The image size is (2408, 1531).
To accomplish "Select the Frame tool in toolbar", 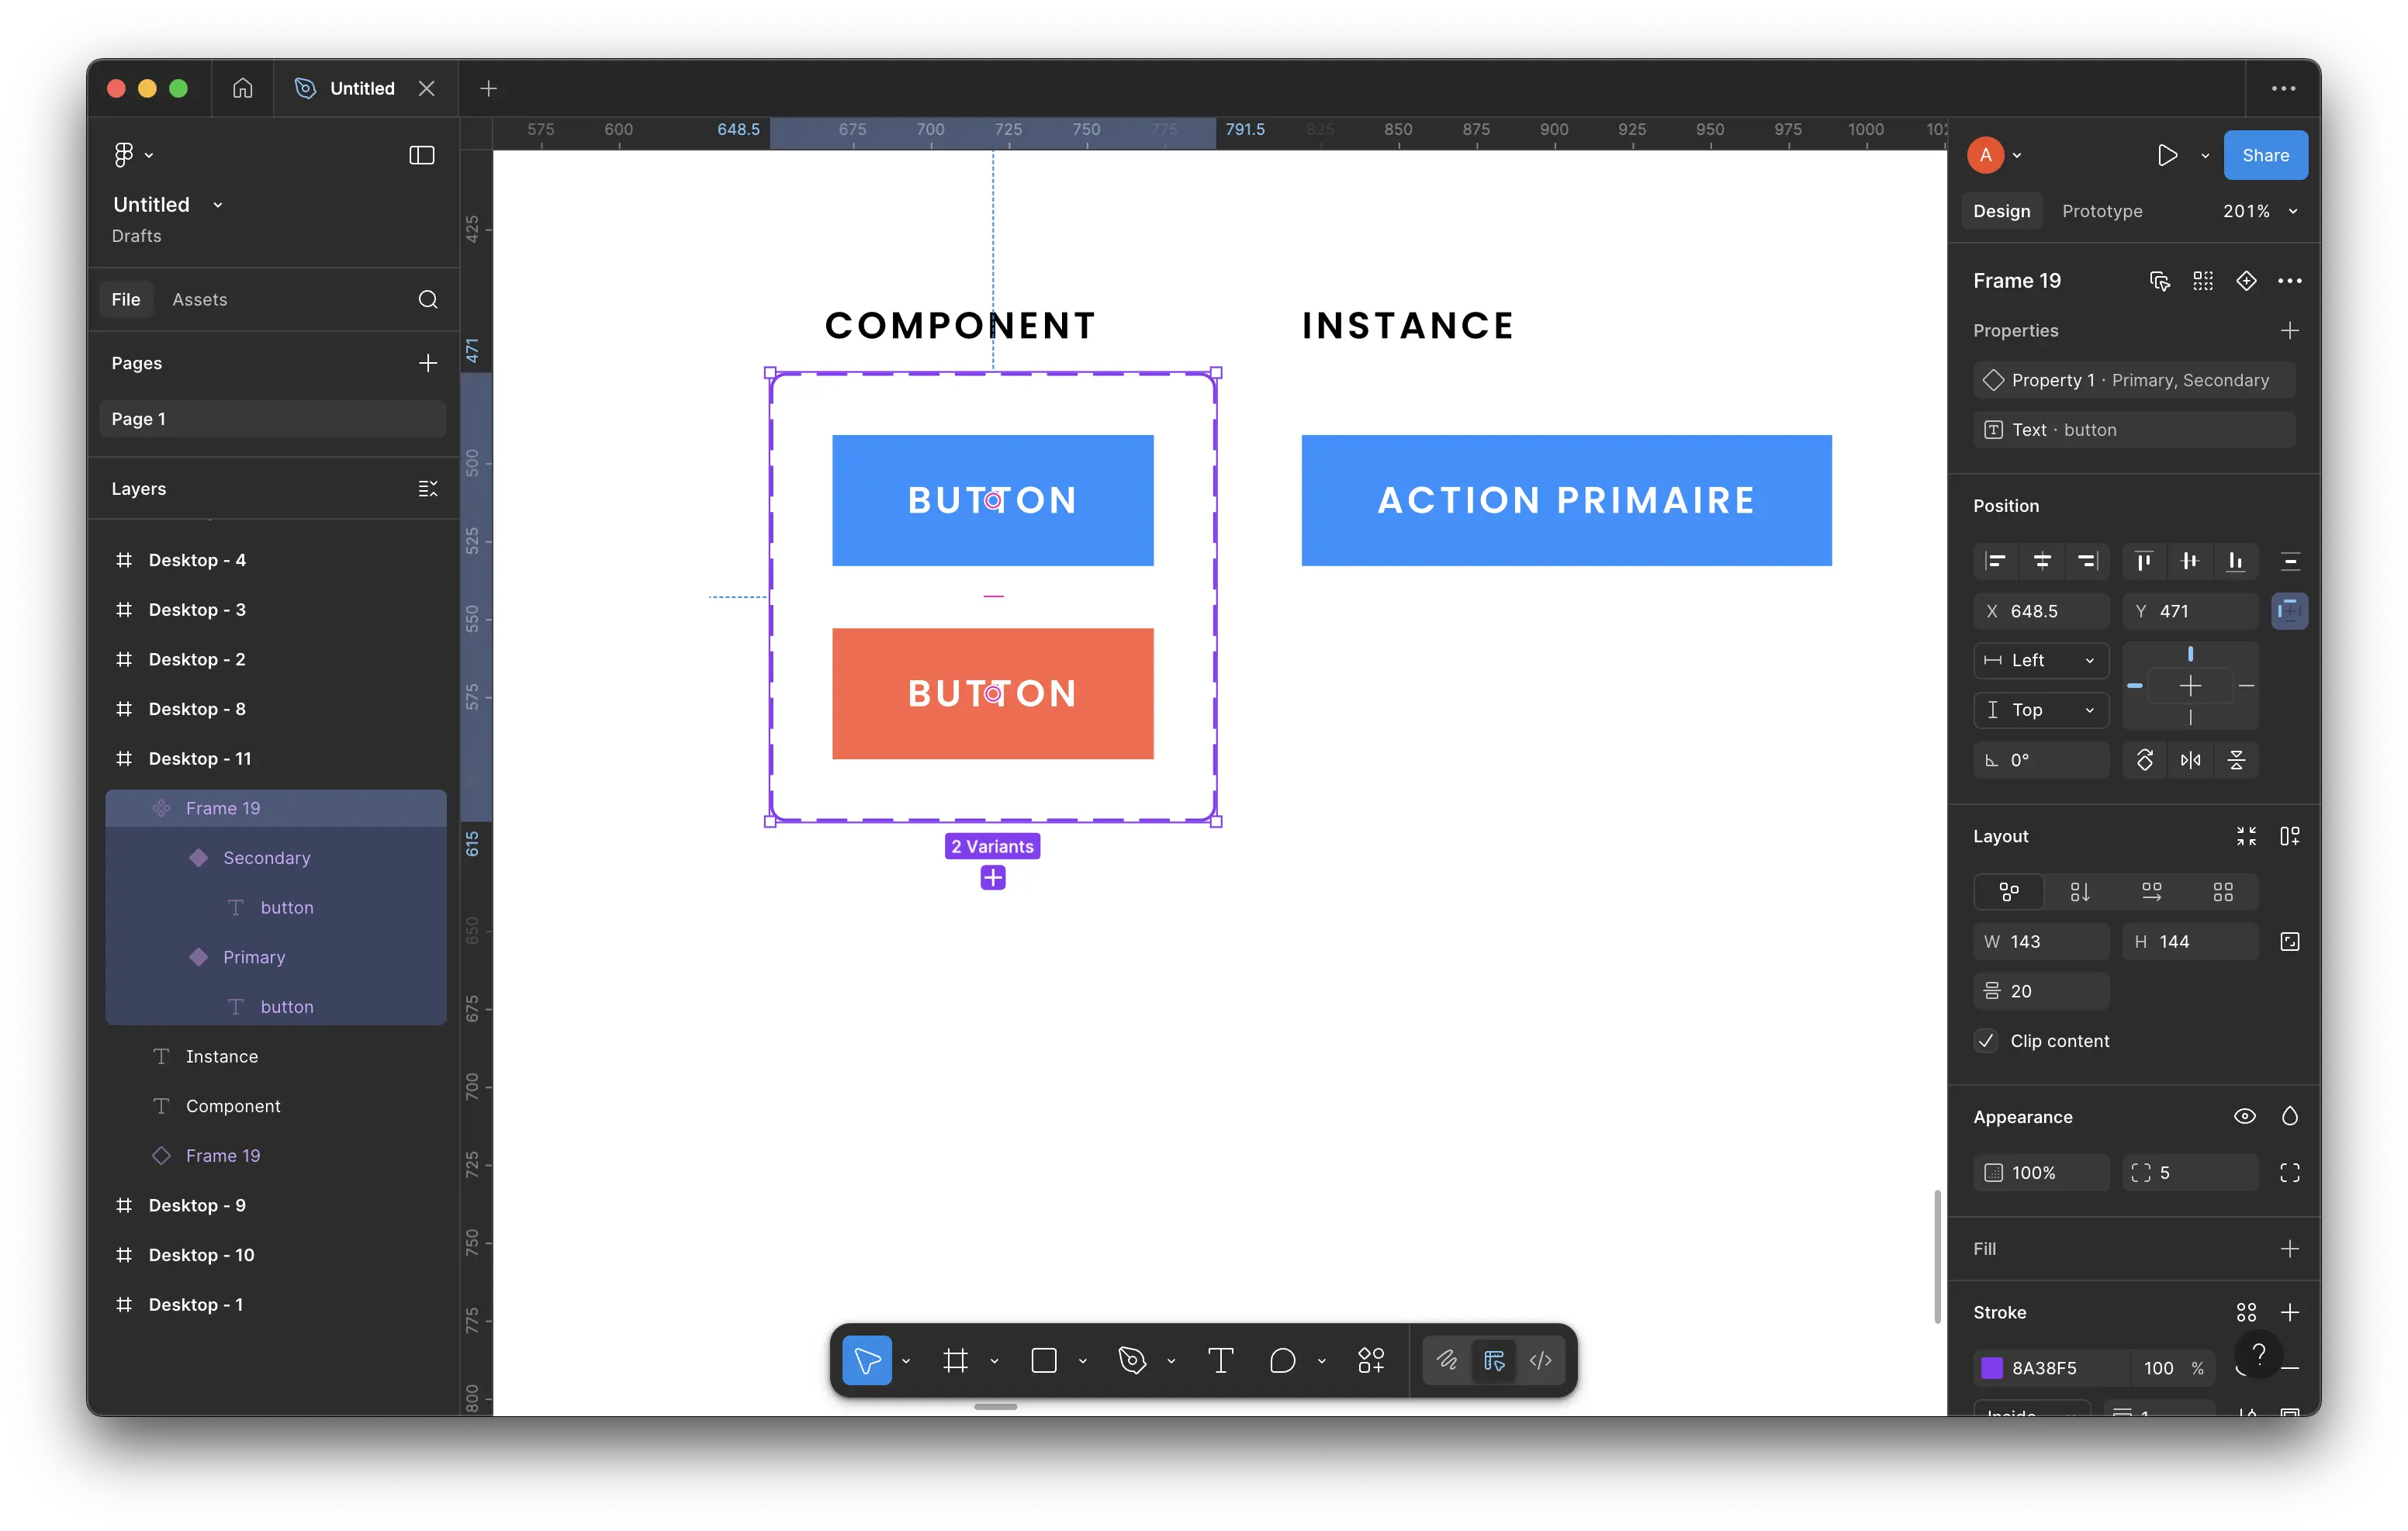I will tap(955, 1360).
